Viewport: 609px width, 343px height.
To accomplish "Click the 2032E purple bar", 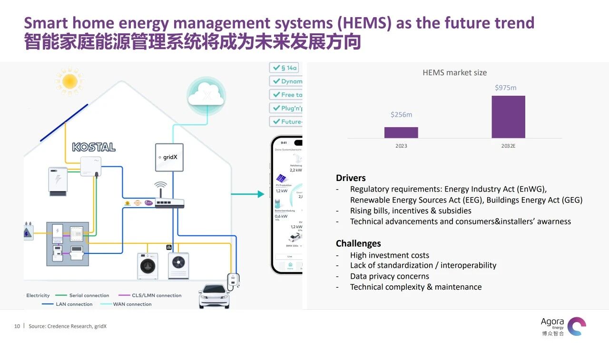I will coord(508,117).
